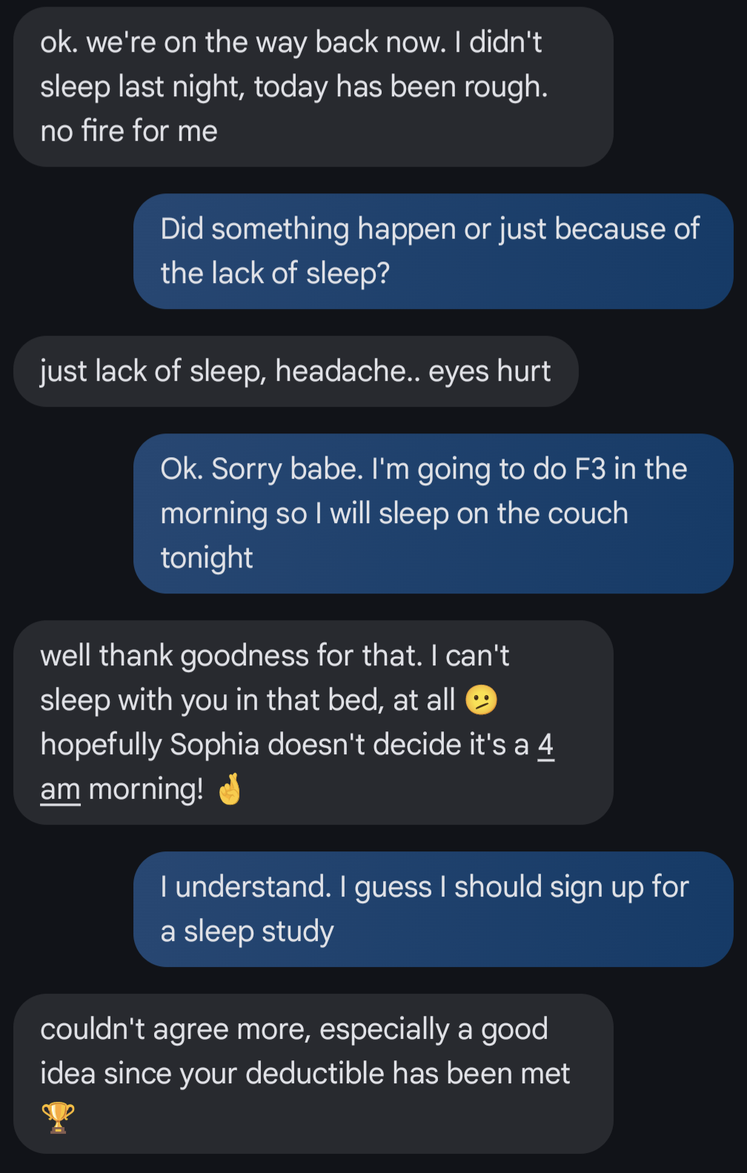
Task: Tap the crossed fingers emoji
Action: 230,789
